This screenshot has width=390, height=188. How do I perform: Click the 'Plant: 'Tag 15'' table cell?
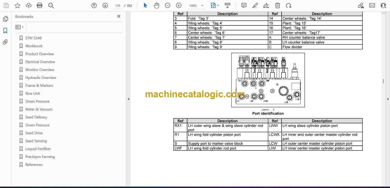[x=322, y=23]
